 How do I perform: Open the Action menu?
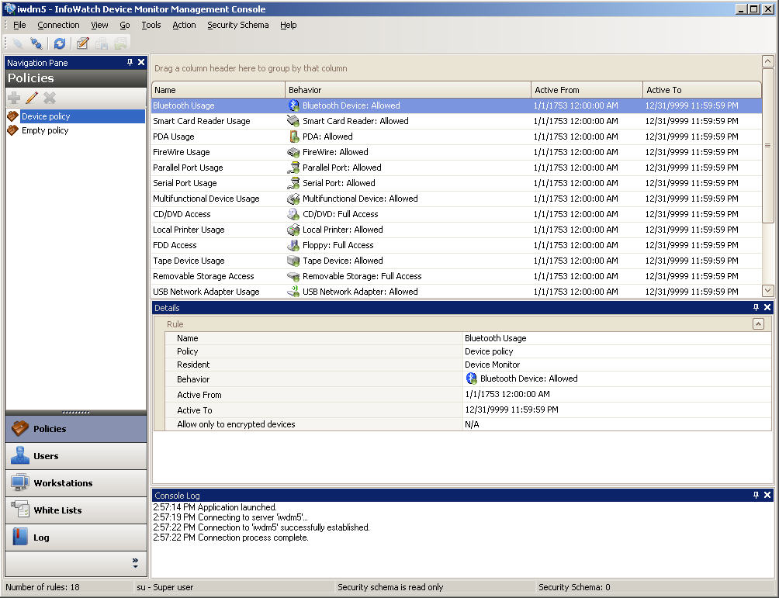click(x=184, y=25)
